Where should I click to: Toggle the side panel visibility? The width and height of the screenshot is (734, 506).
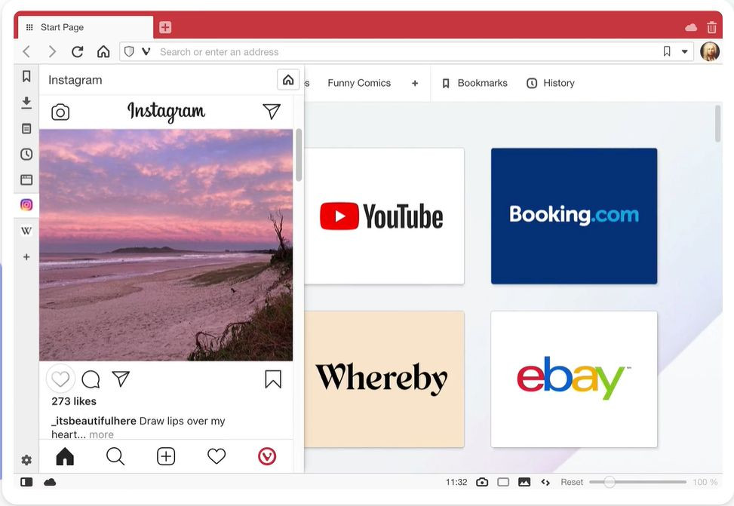pos(26,482)
